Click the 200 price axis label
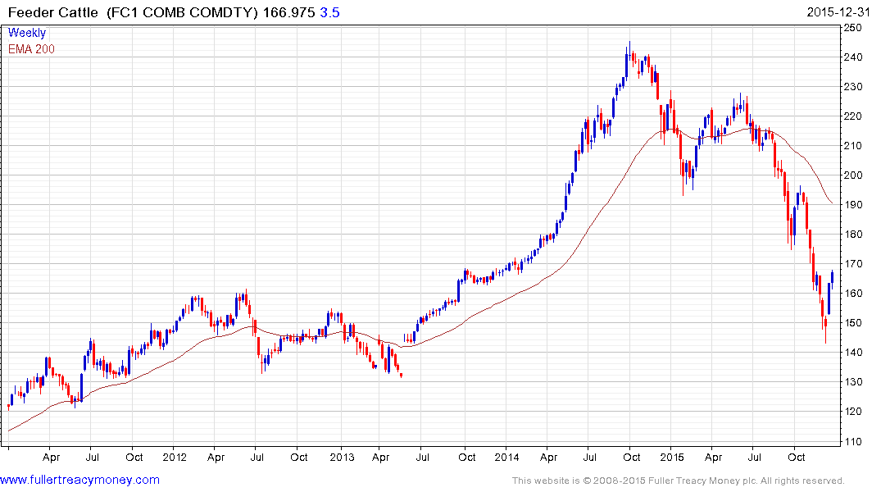The width and height of the screenshot is (881, 492). tap(853, 175)
